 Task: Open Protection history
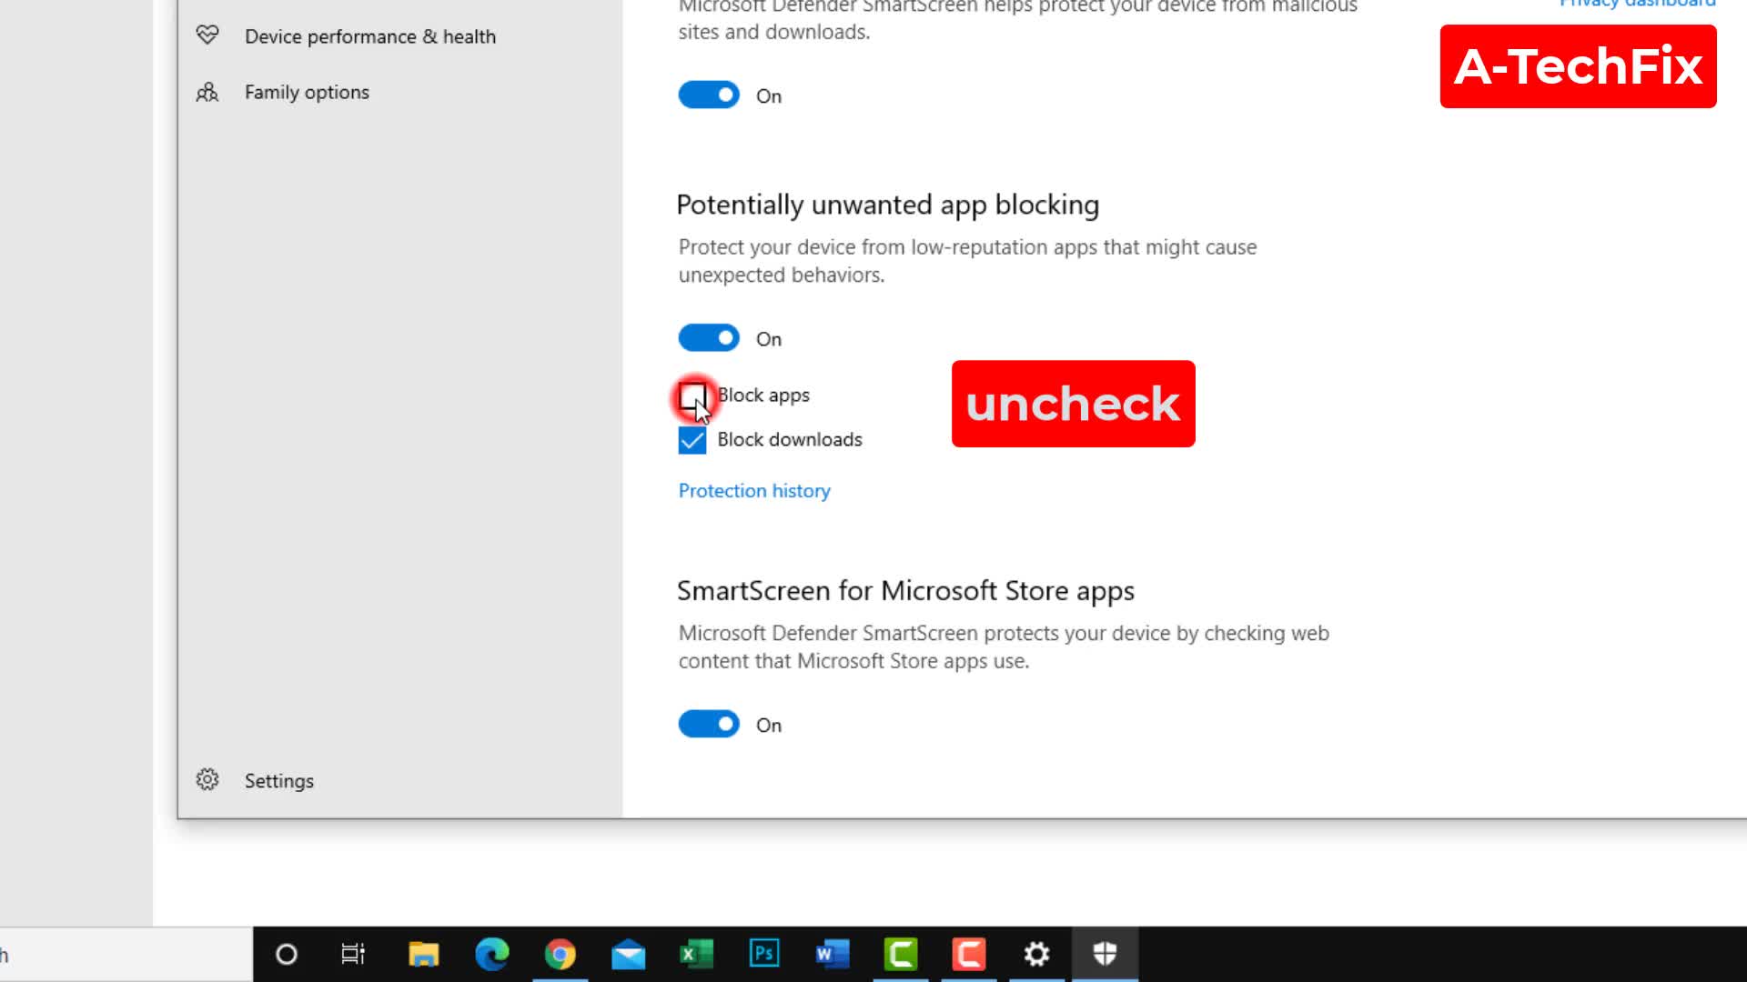coord(753,490)
